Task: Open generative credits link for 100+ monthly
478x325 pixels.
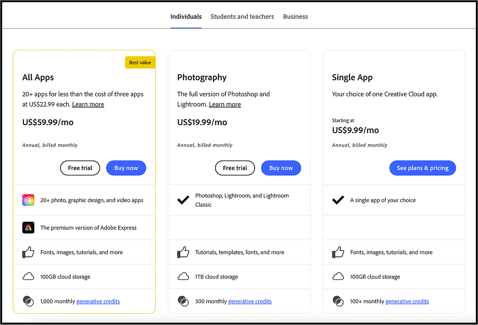Action: pyautogui.click(x=407, y=301)
